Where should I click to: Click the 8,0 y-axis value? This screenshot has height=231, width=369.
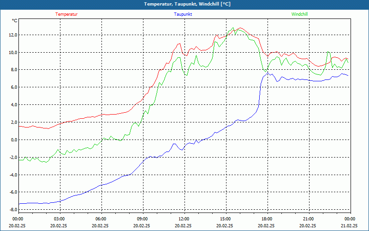click(x=14, y=70)
